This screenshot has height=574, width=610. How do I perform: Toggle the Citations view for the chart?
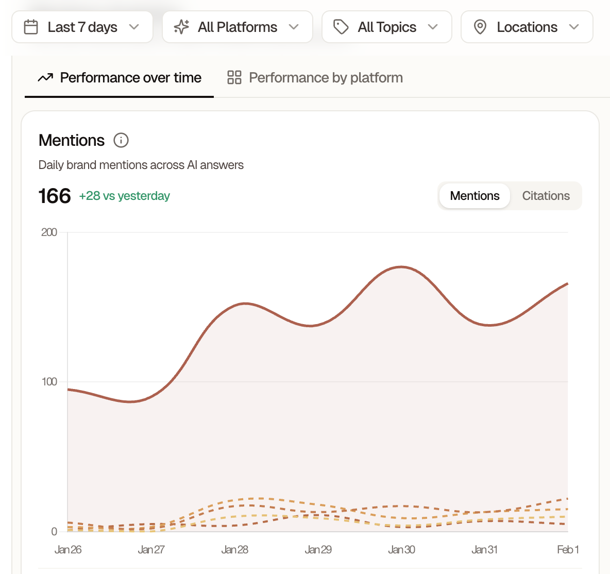[x=546, y=196]
